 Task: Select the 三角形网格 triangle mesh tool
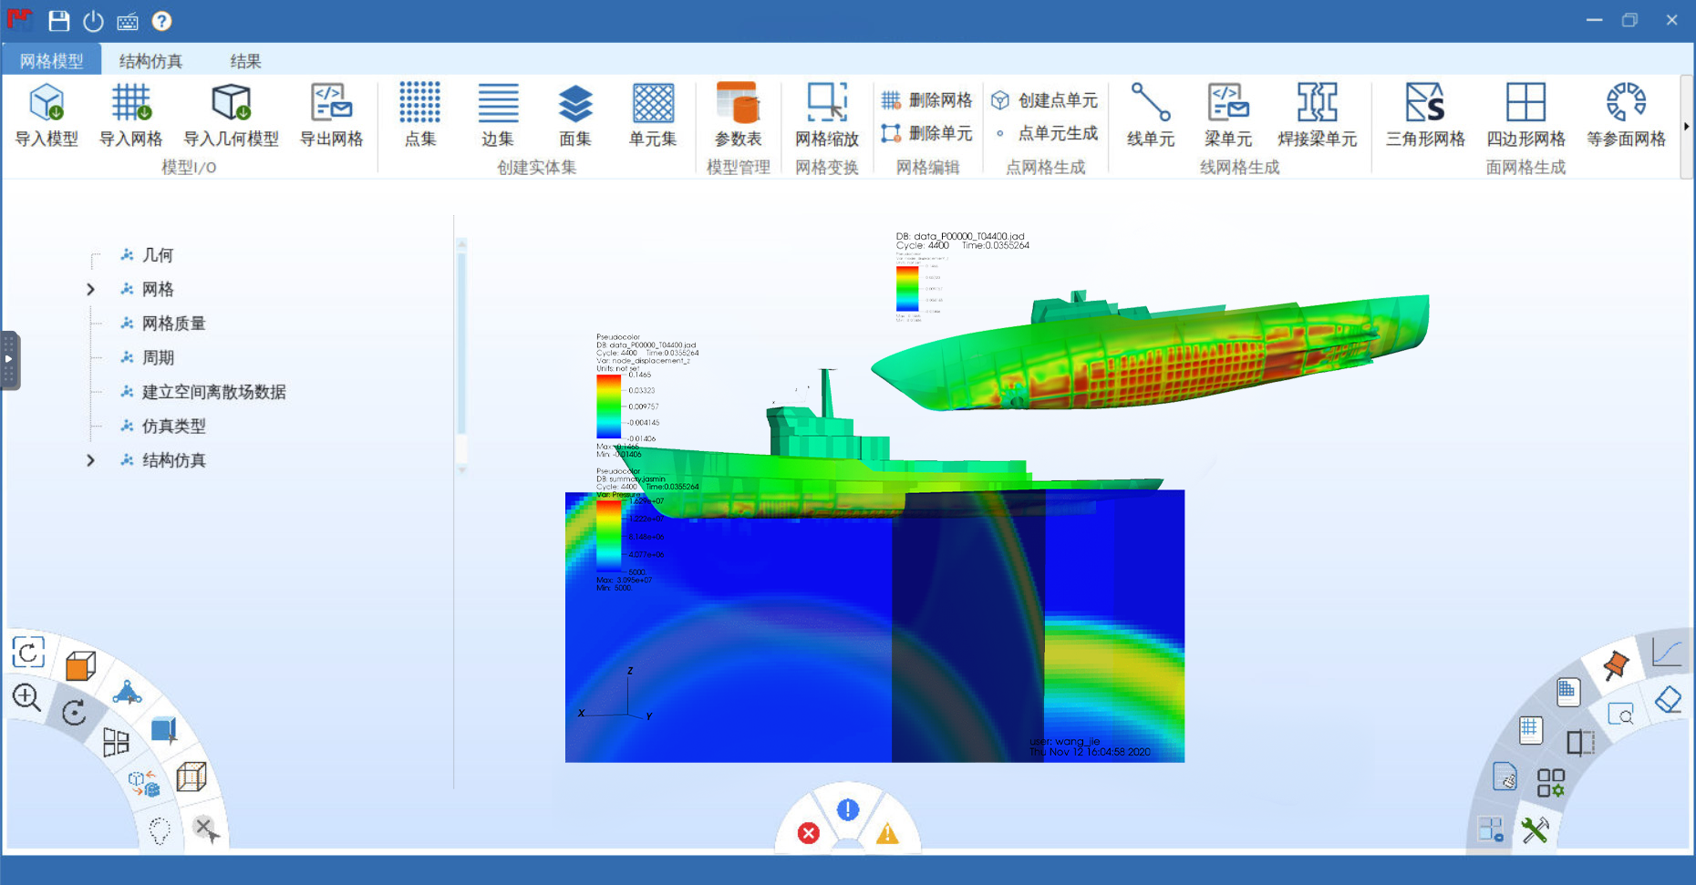1424,114
